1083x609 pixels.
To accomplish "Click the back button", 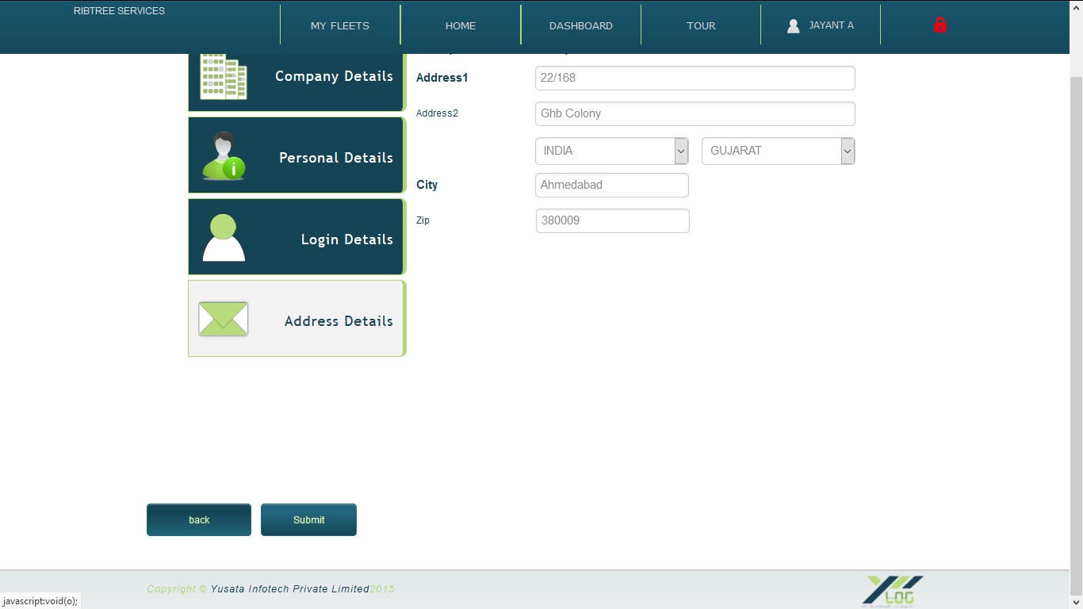I will tap(199, 520).
